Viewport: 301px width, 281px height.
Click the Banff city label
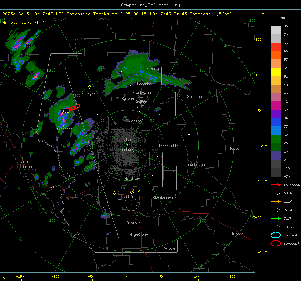tap(55, 186)
